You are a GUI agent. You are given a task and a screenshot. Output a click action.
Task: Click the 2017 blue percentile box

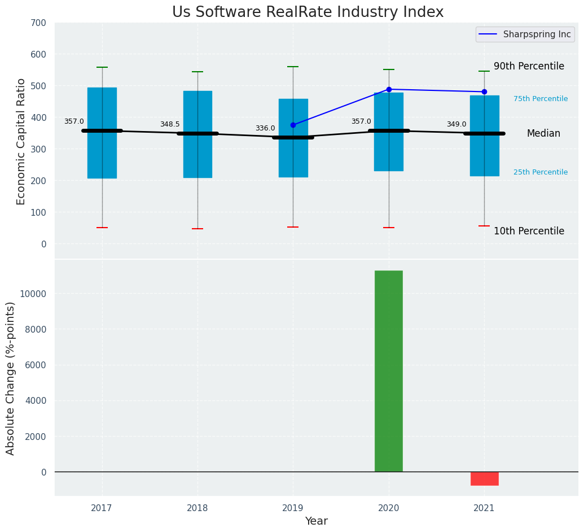(x=102, y=133)
